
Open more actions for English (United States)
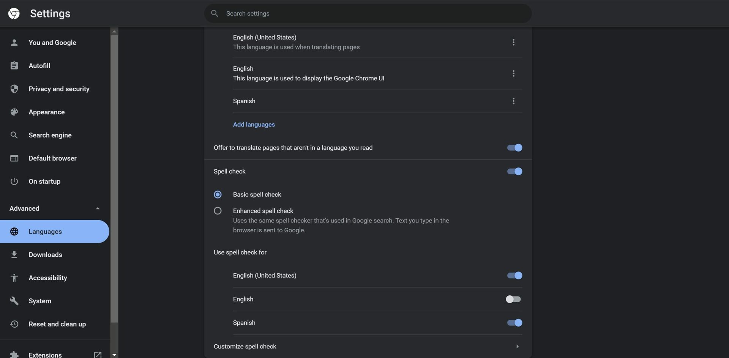point(513,42)
